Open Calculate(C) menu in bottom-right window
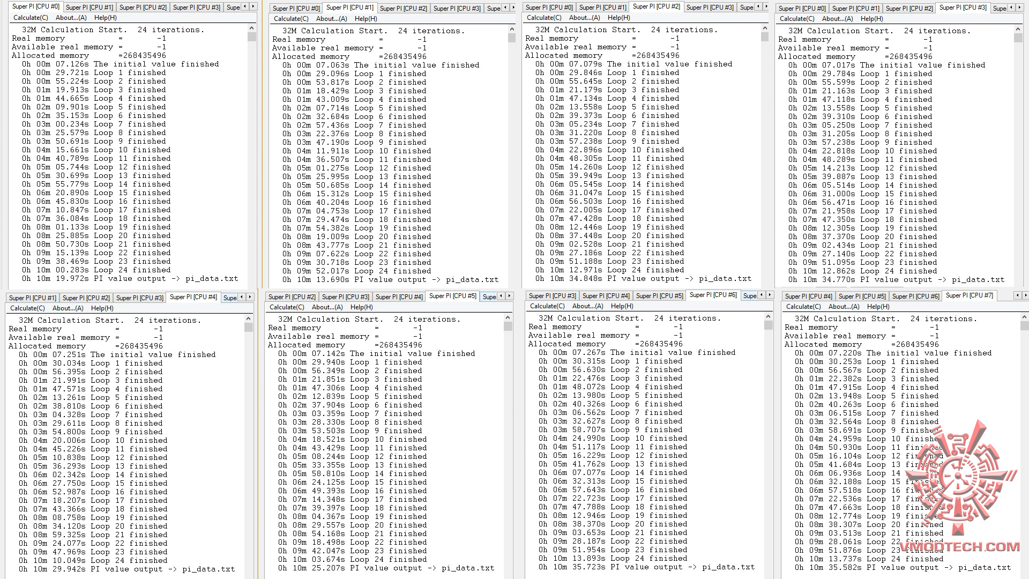 point(803,307)
